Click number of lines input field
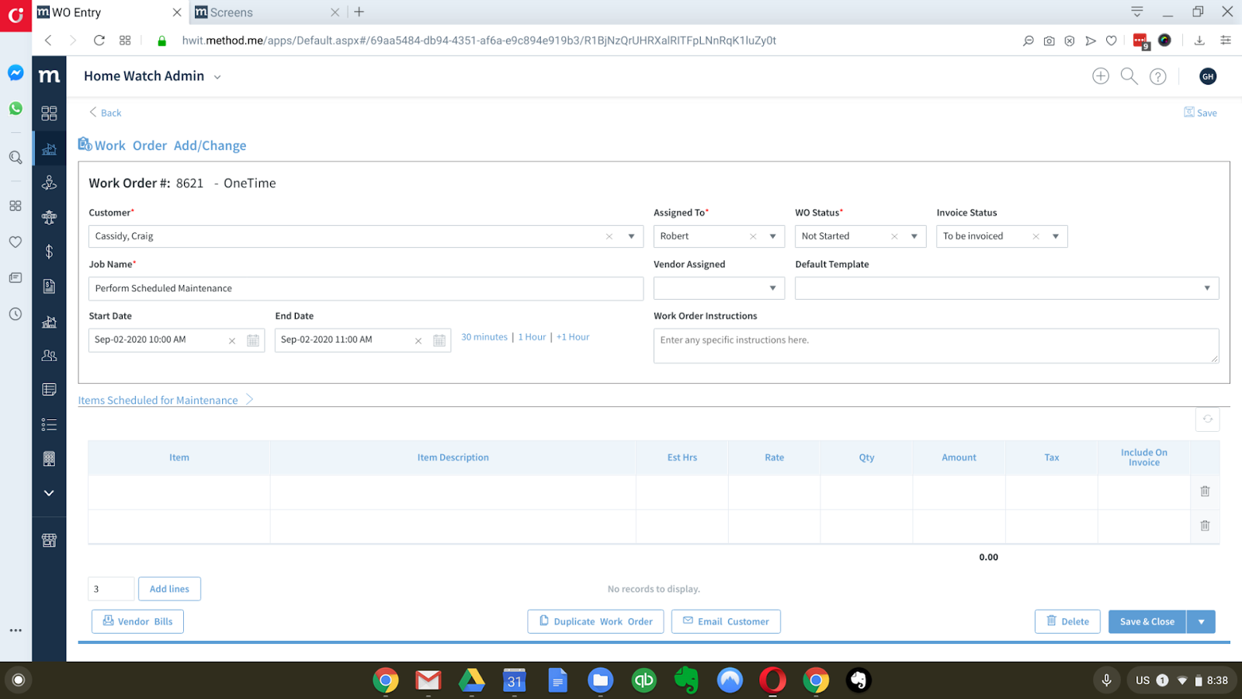 tap(111, 589)
